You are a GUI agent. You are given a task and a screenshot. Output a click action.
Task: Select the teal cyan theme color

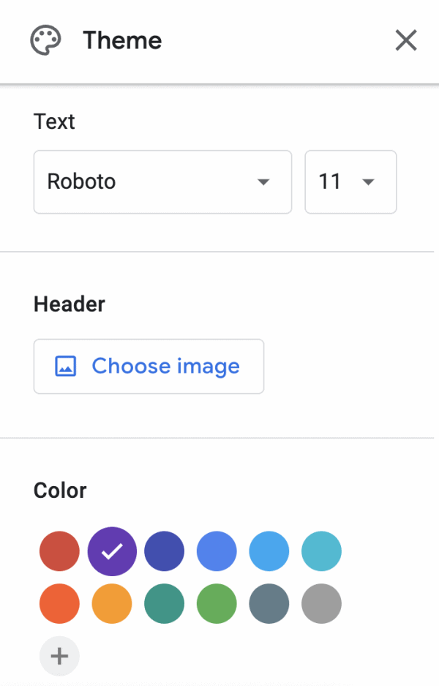[x=320, y=551]
